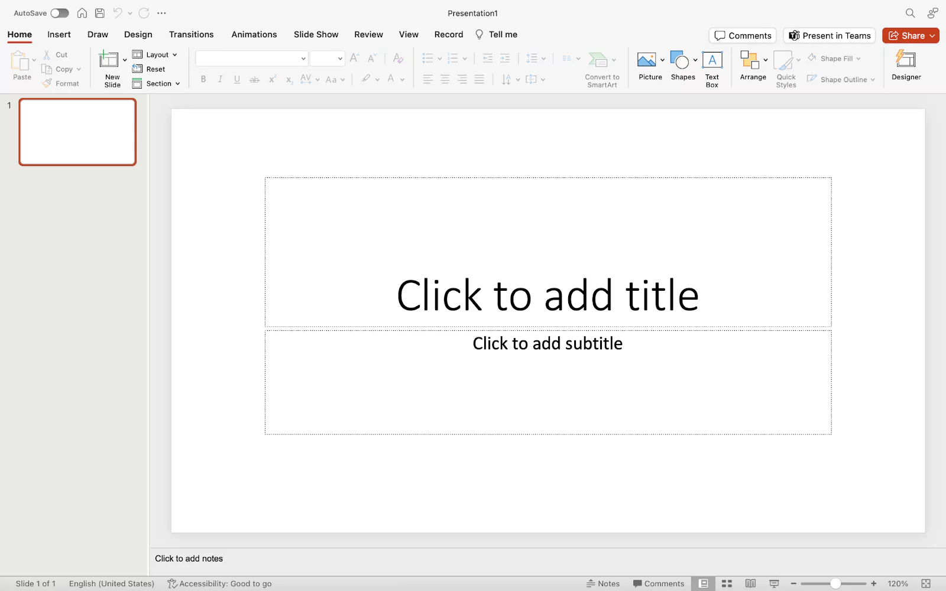This screenshot has height=591, width=946.
Task: Click the Shapes icon
Action: [680, 60]
